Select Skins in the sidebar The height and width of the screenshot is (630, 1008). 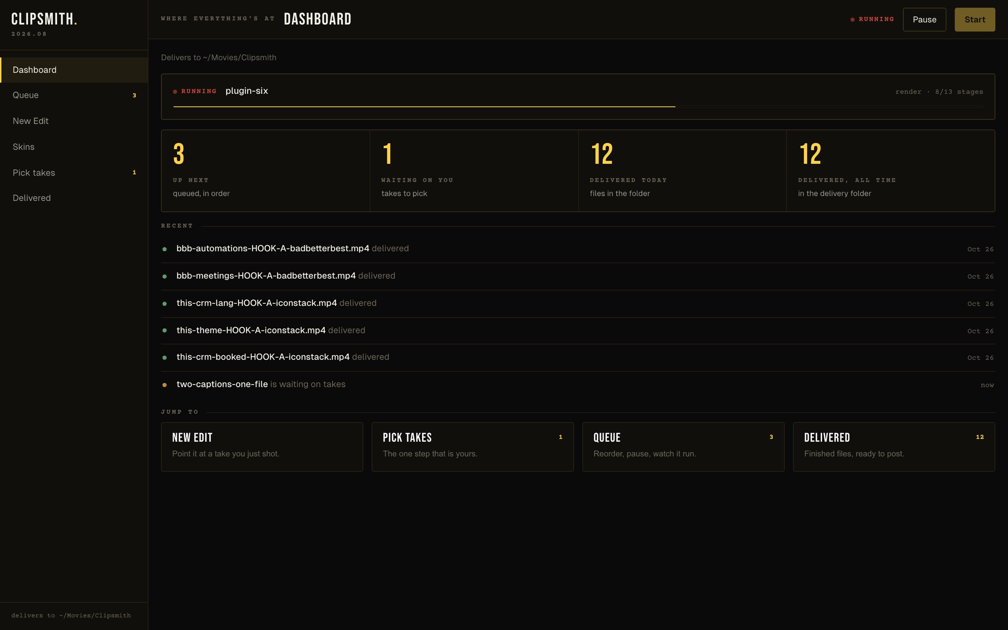point(74,147)
